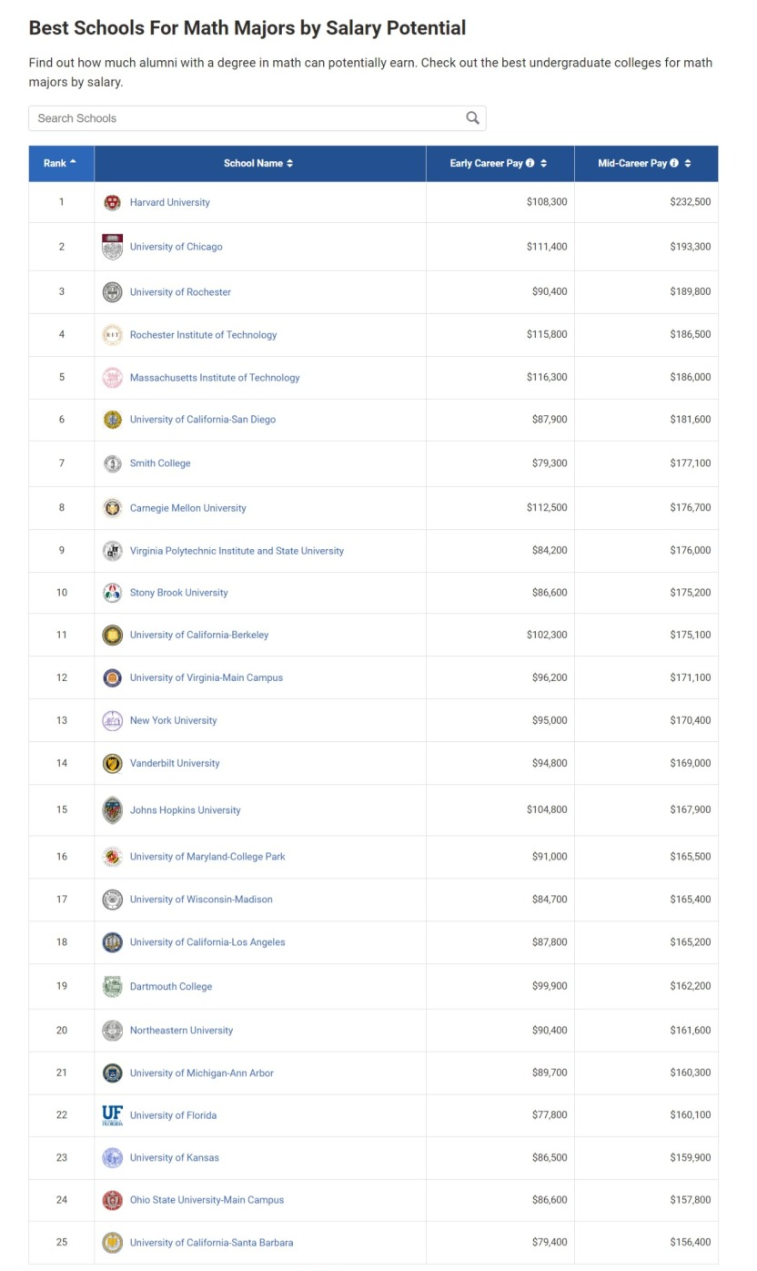Click the Massachusetts Institute of Technology logo
The image size is (757, 1271).
pyautogui.click(x=112, y=378)
